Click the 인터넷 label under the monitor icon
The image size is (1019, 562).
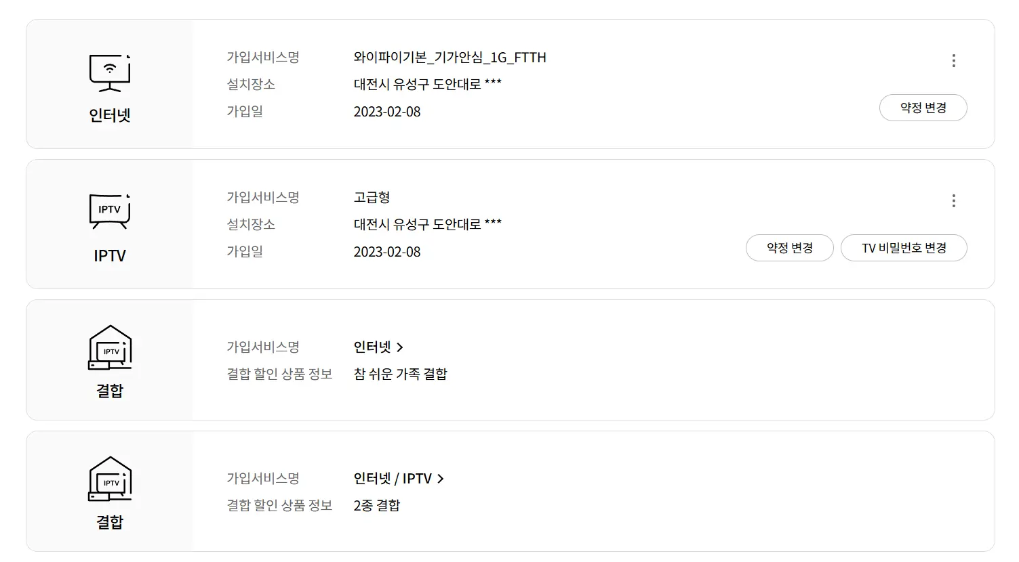click(x=109, y=116)
